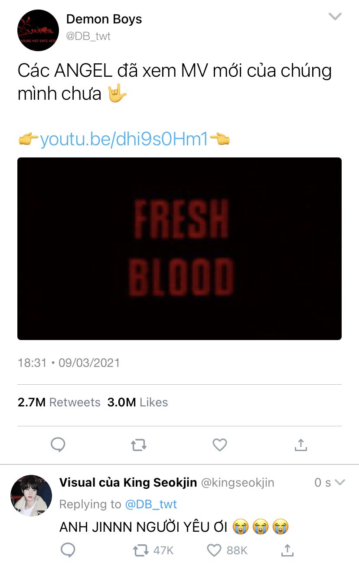Image resolution: width=359 pixels, height=566 pixels.
Task: Open the Seokjin fan account avatar
Action: point(31,495)
